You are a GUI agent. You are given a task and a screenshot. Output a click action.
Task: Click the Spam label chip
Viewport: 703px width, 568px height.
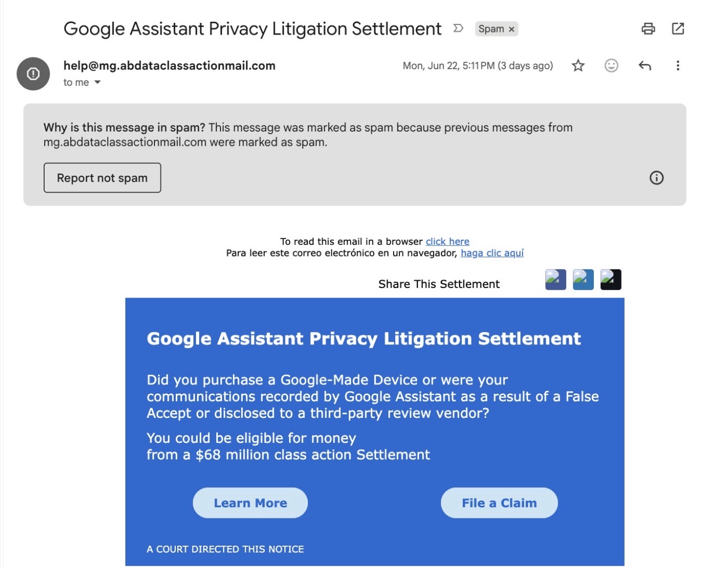[x=491, y=29]
